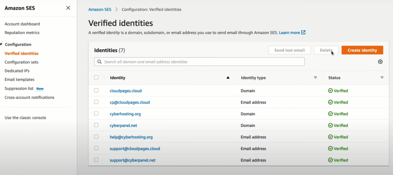393x175 pixels.
Task: Click Email address cell in help@cyberhosting.org row
Action: [253, 137]
